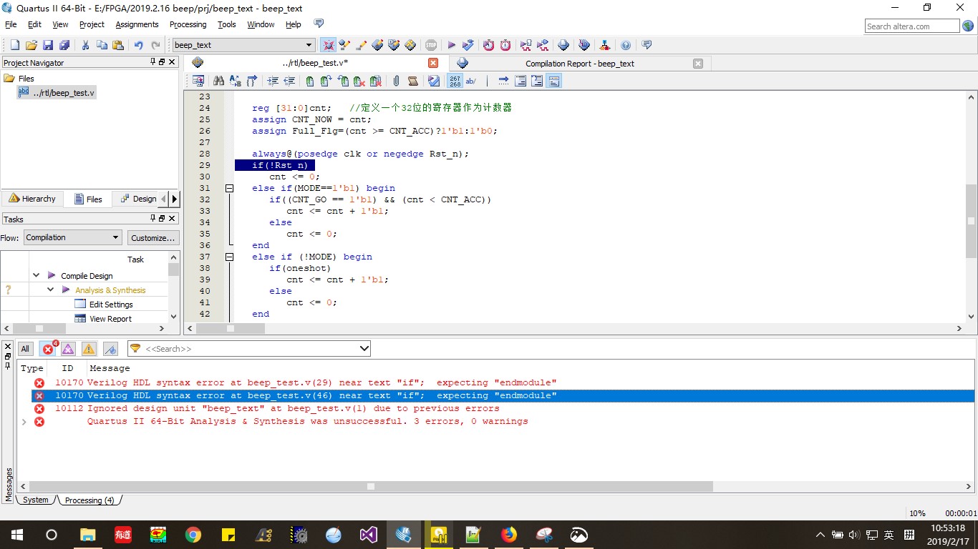This screenshot has height=549, width=978.
Task: Switch to the Hierarchy tab
Action: click(32, 199)
